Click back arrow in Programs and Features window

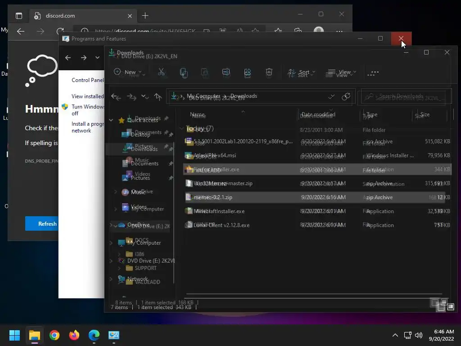[x=68, y=58]
